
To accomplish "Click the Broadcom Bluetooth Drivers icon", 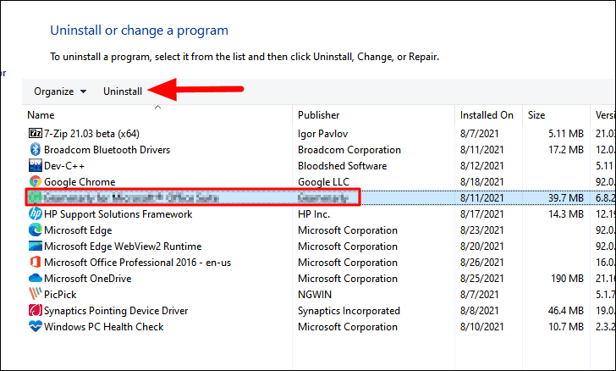I will click(36, 150).
